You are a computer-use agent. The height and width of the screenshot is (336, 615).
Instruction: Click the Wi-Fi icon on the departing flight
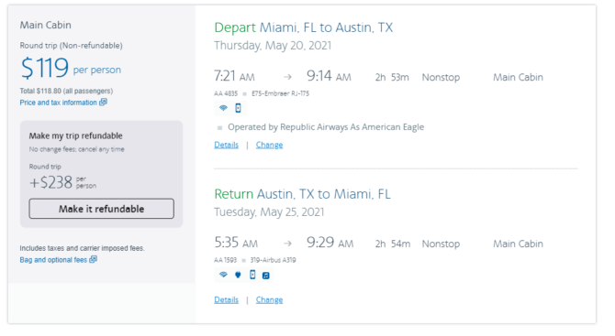pyautogui.click(x=223, y=108)
